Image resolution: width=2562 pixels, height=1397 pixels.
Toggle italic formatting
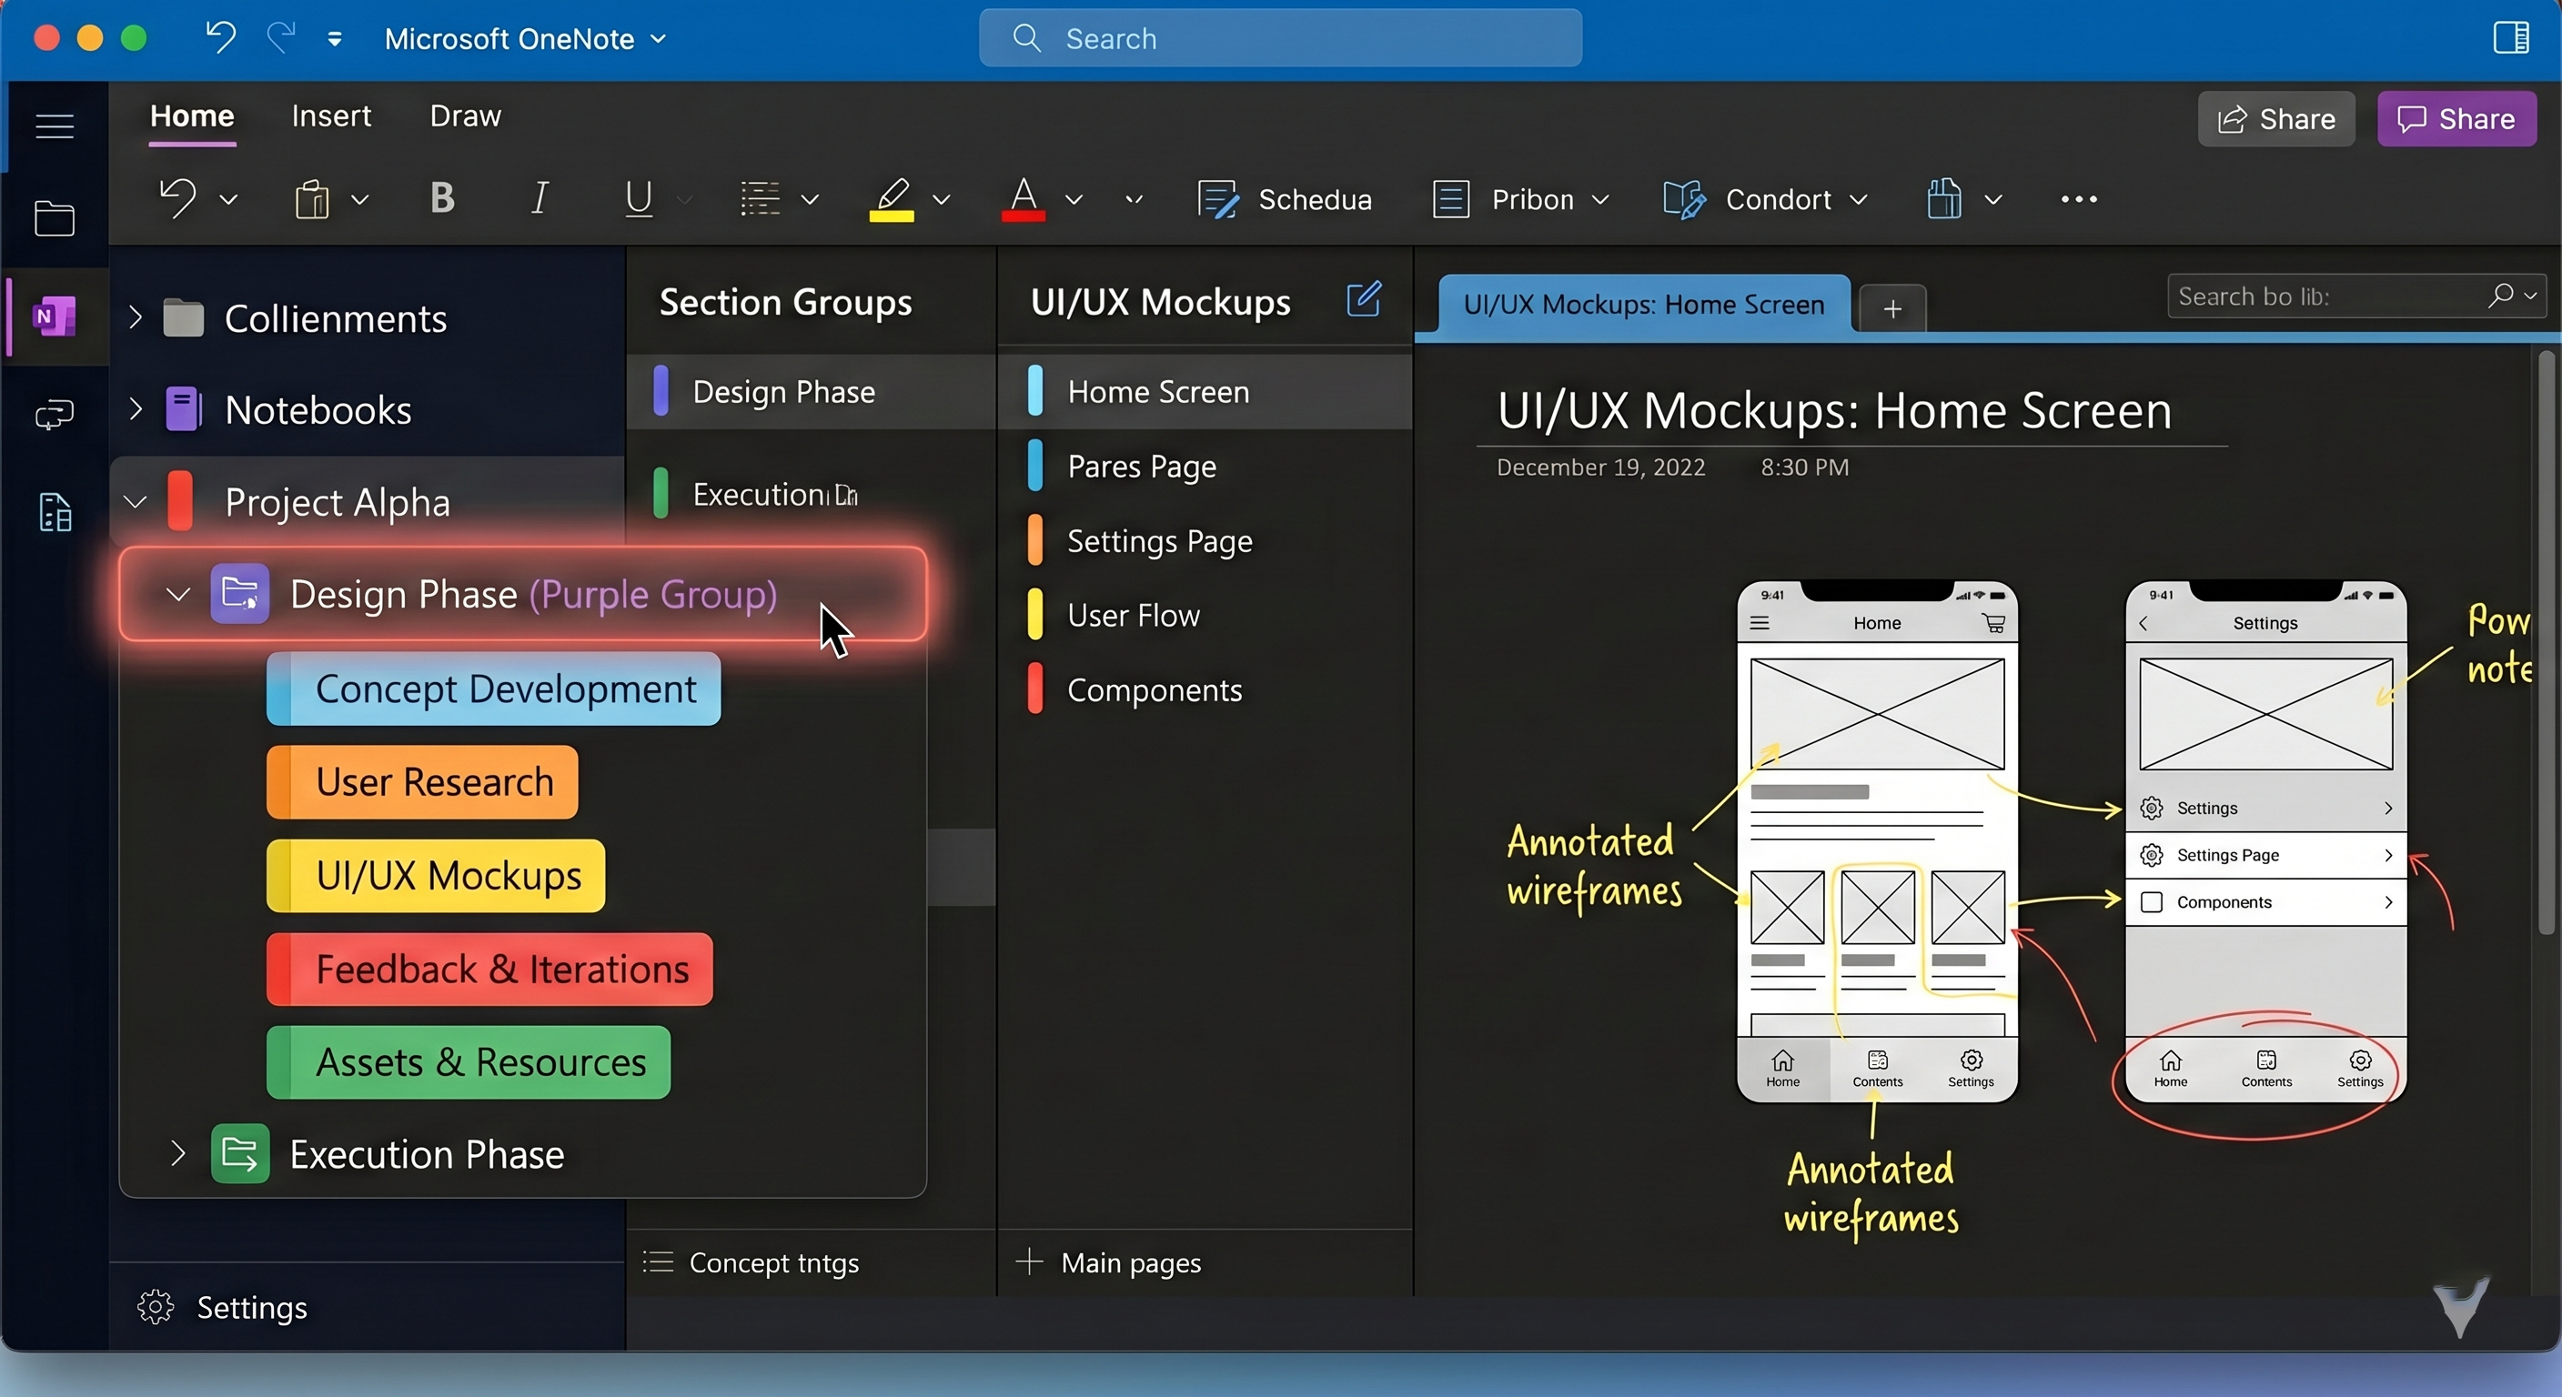tap(540, 198)
